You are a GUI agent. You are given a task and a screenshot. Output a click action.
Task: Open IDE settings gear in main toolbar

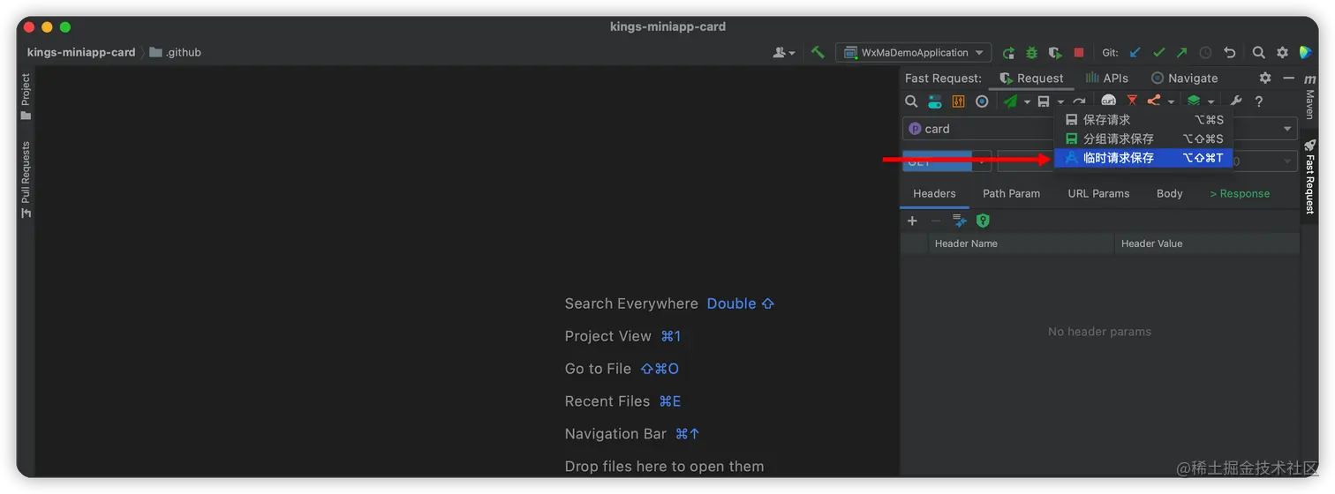(1282, 53)
